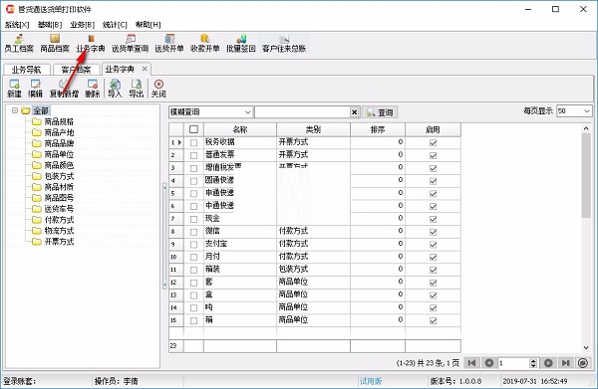Toggle 启用 checkbox for 箱装 row
Screen dimensions: 598x389
pos(433,270)
